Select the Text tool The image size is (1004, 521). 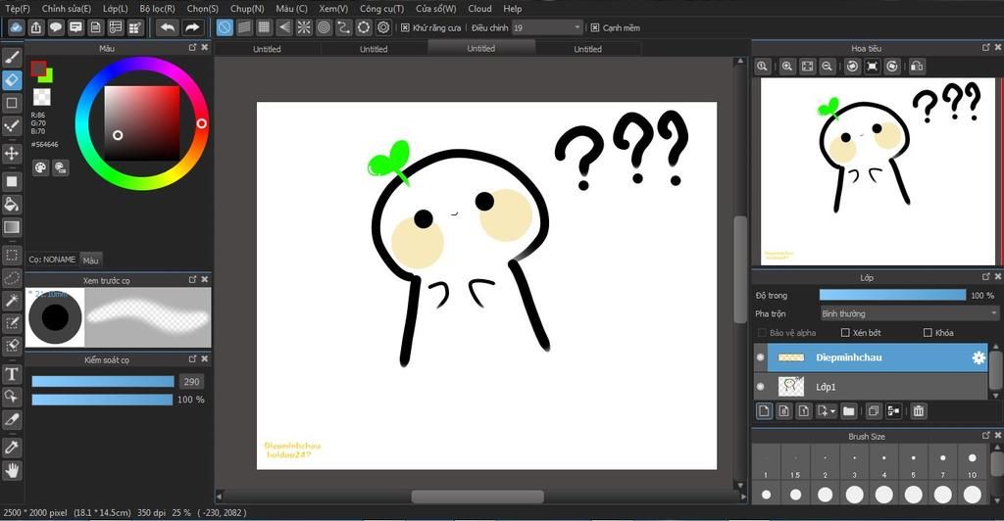[x=12, y=374]
